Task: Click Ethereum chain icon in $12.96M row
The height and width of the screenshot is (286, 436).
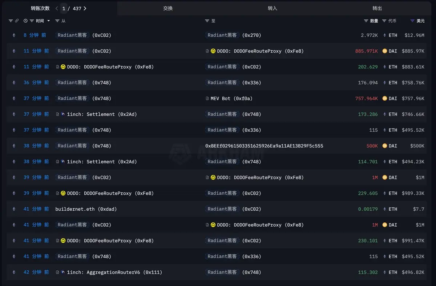Action: pos(14,35)
